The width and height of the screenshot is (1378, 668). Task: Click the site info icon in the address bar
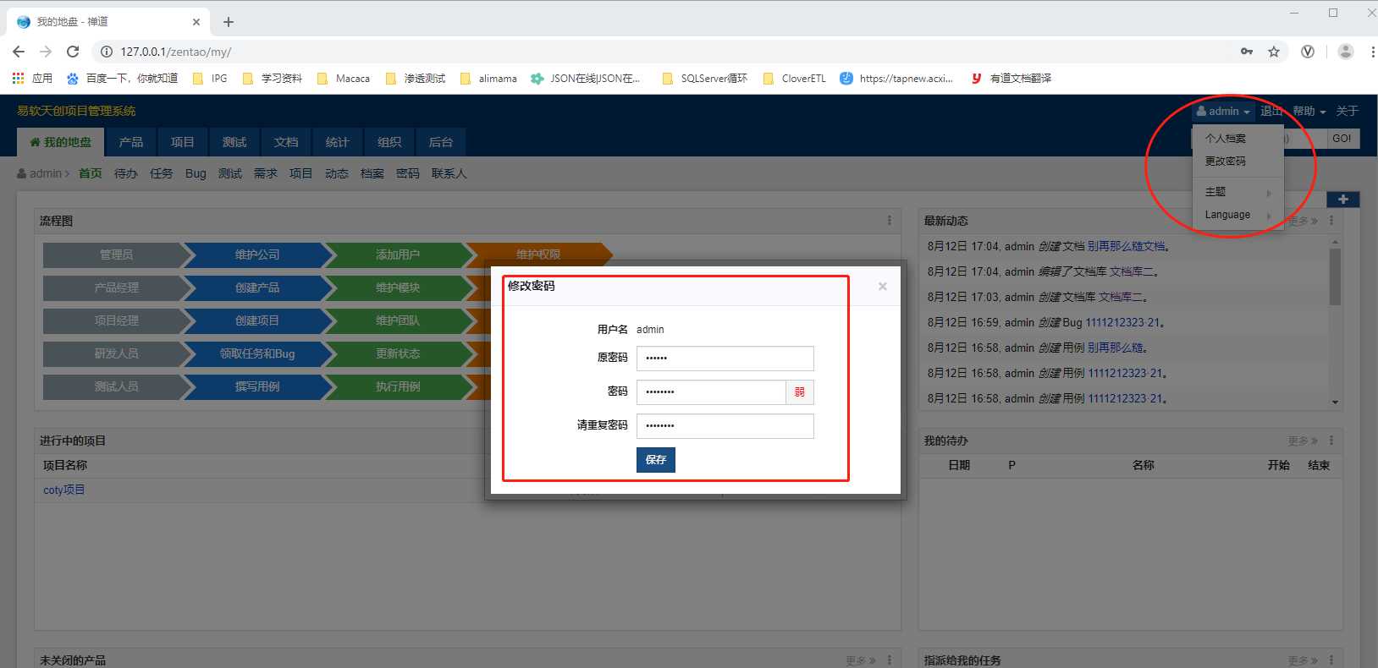[107, 52]
